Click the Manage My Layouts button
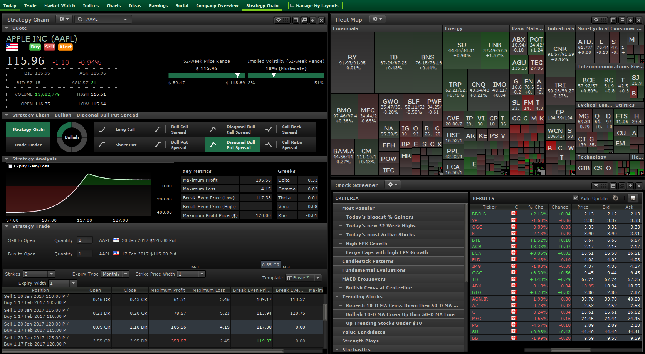This screenshot has width=645, height=354. click(315, 5)
